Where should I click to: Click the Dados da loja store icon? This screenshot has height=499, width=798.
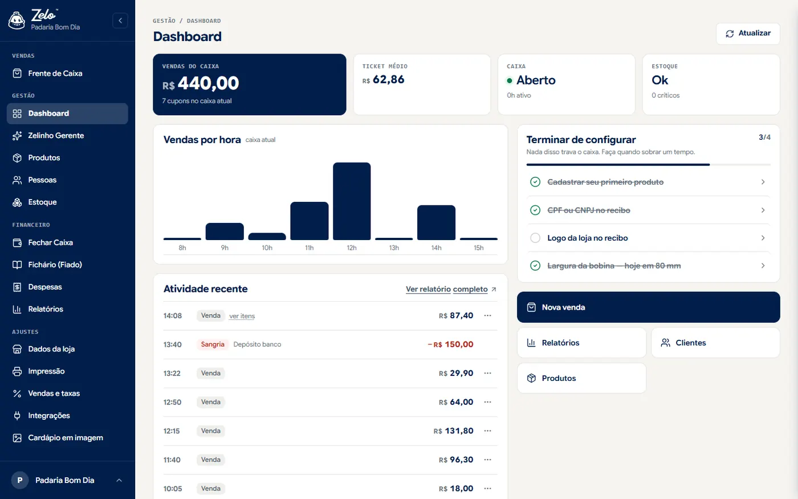click(17, 350)
